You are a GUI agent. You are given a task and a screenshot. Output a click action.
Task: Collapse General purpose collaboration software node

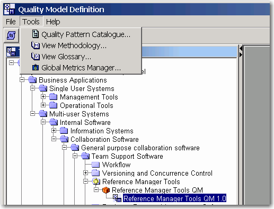tap(64, 148)
